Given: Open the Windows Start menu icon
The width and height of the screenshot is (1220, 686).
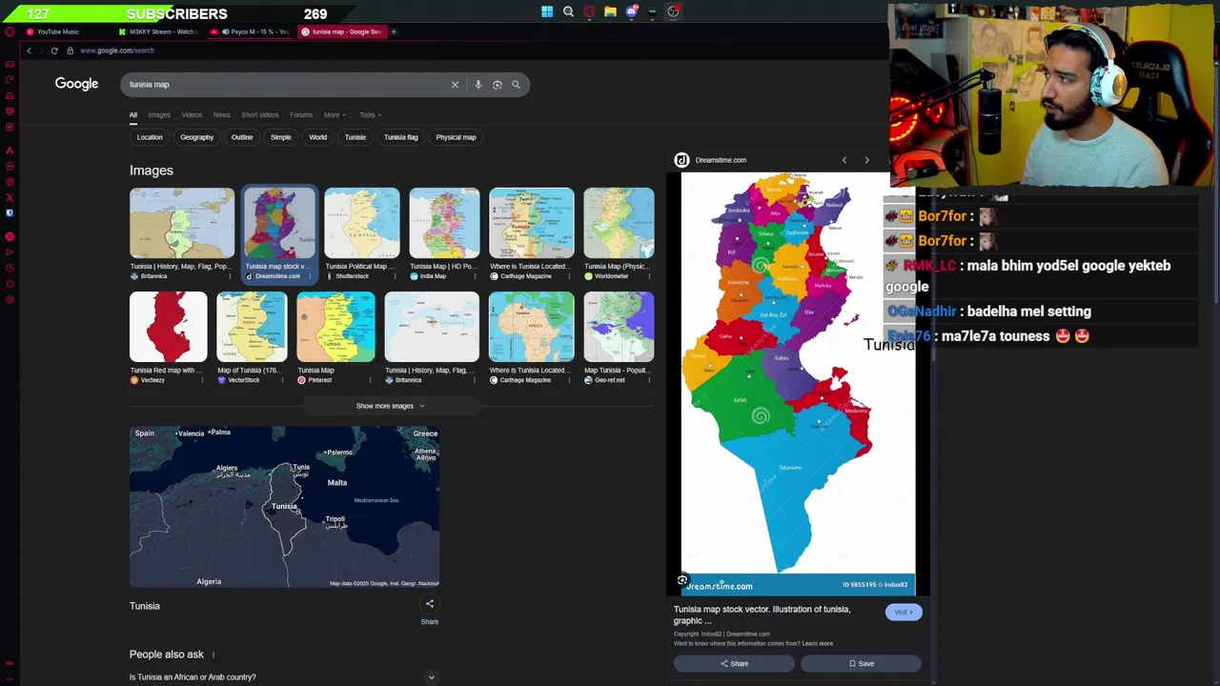Looking at the screenshot, I should (x=547, y=11).
